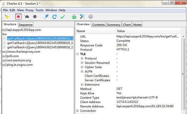Open the Tools wrench icon
Image resolution: width=187 pixels, height=114 pixels.
click(x=82, y=16)
